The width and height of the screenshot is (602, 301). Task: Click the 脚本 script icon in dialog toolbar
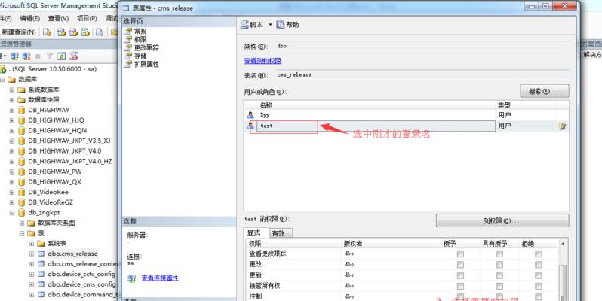[244, 25]
